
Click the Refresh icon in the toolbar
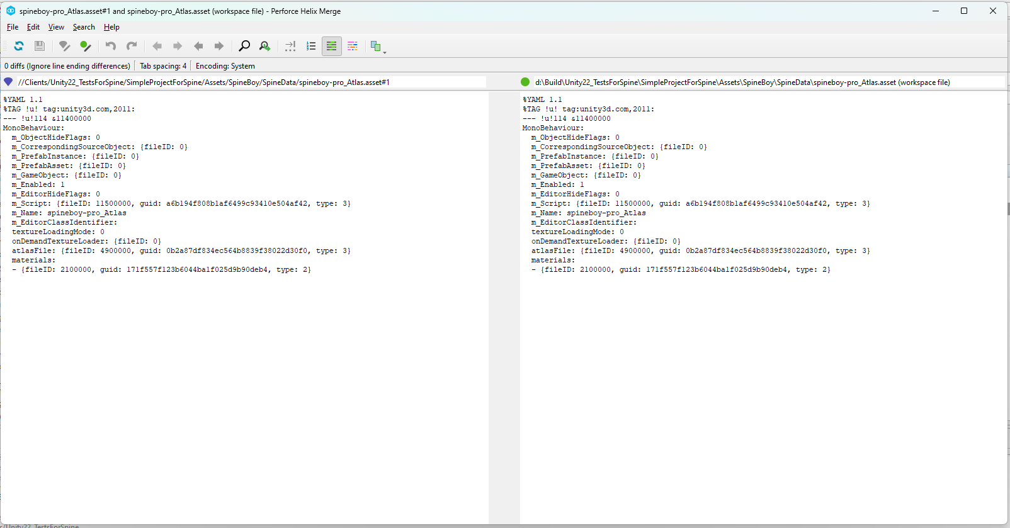(19, 46)
